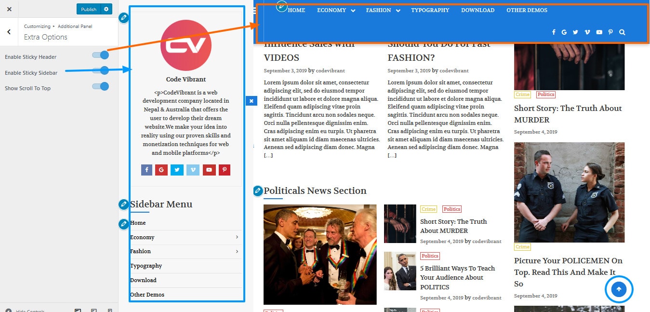The width and height of the screenshot is (650, 312).
Task: Expand Economy submenu arrow in sidebar menu
Action: [x=237, y=237]
